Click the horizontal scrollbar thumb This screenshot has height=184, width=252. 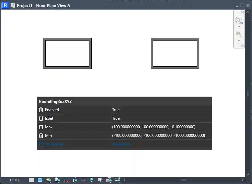[183, 180]
